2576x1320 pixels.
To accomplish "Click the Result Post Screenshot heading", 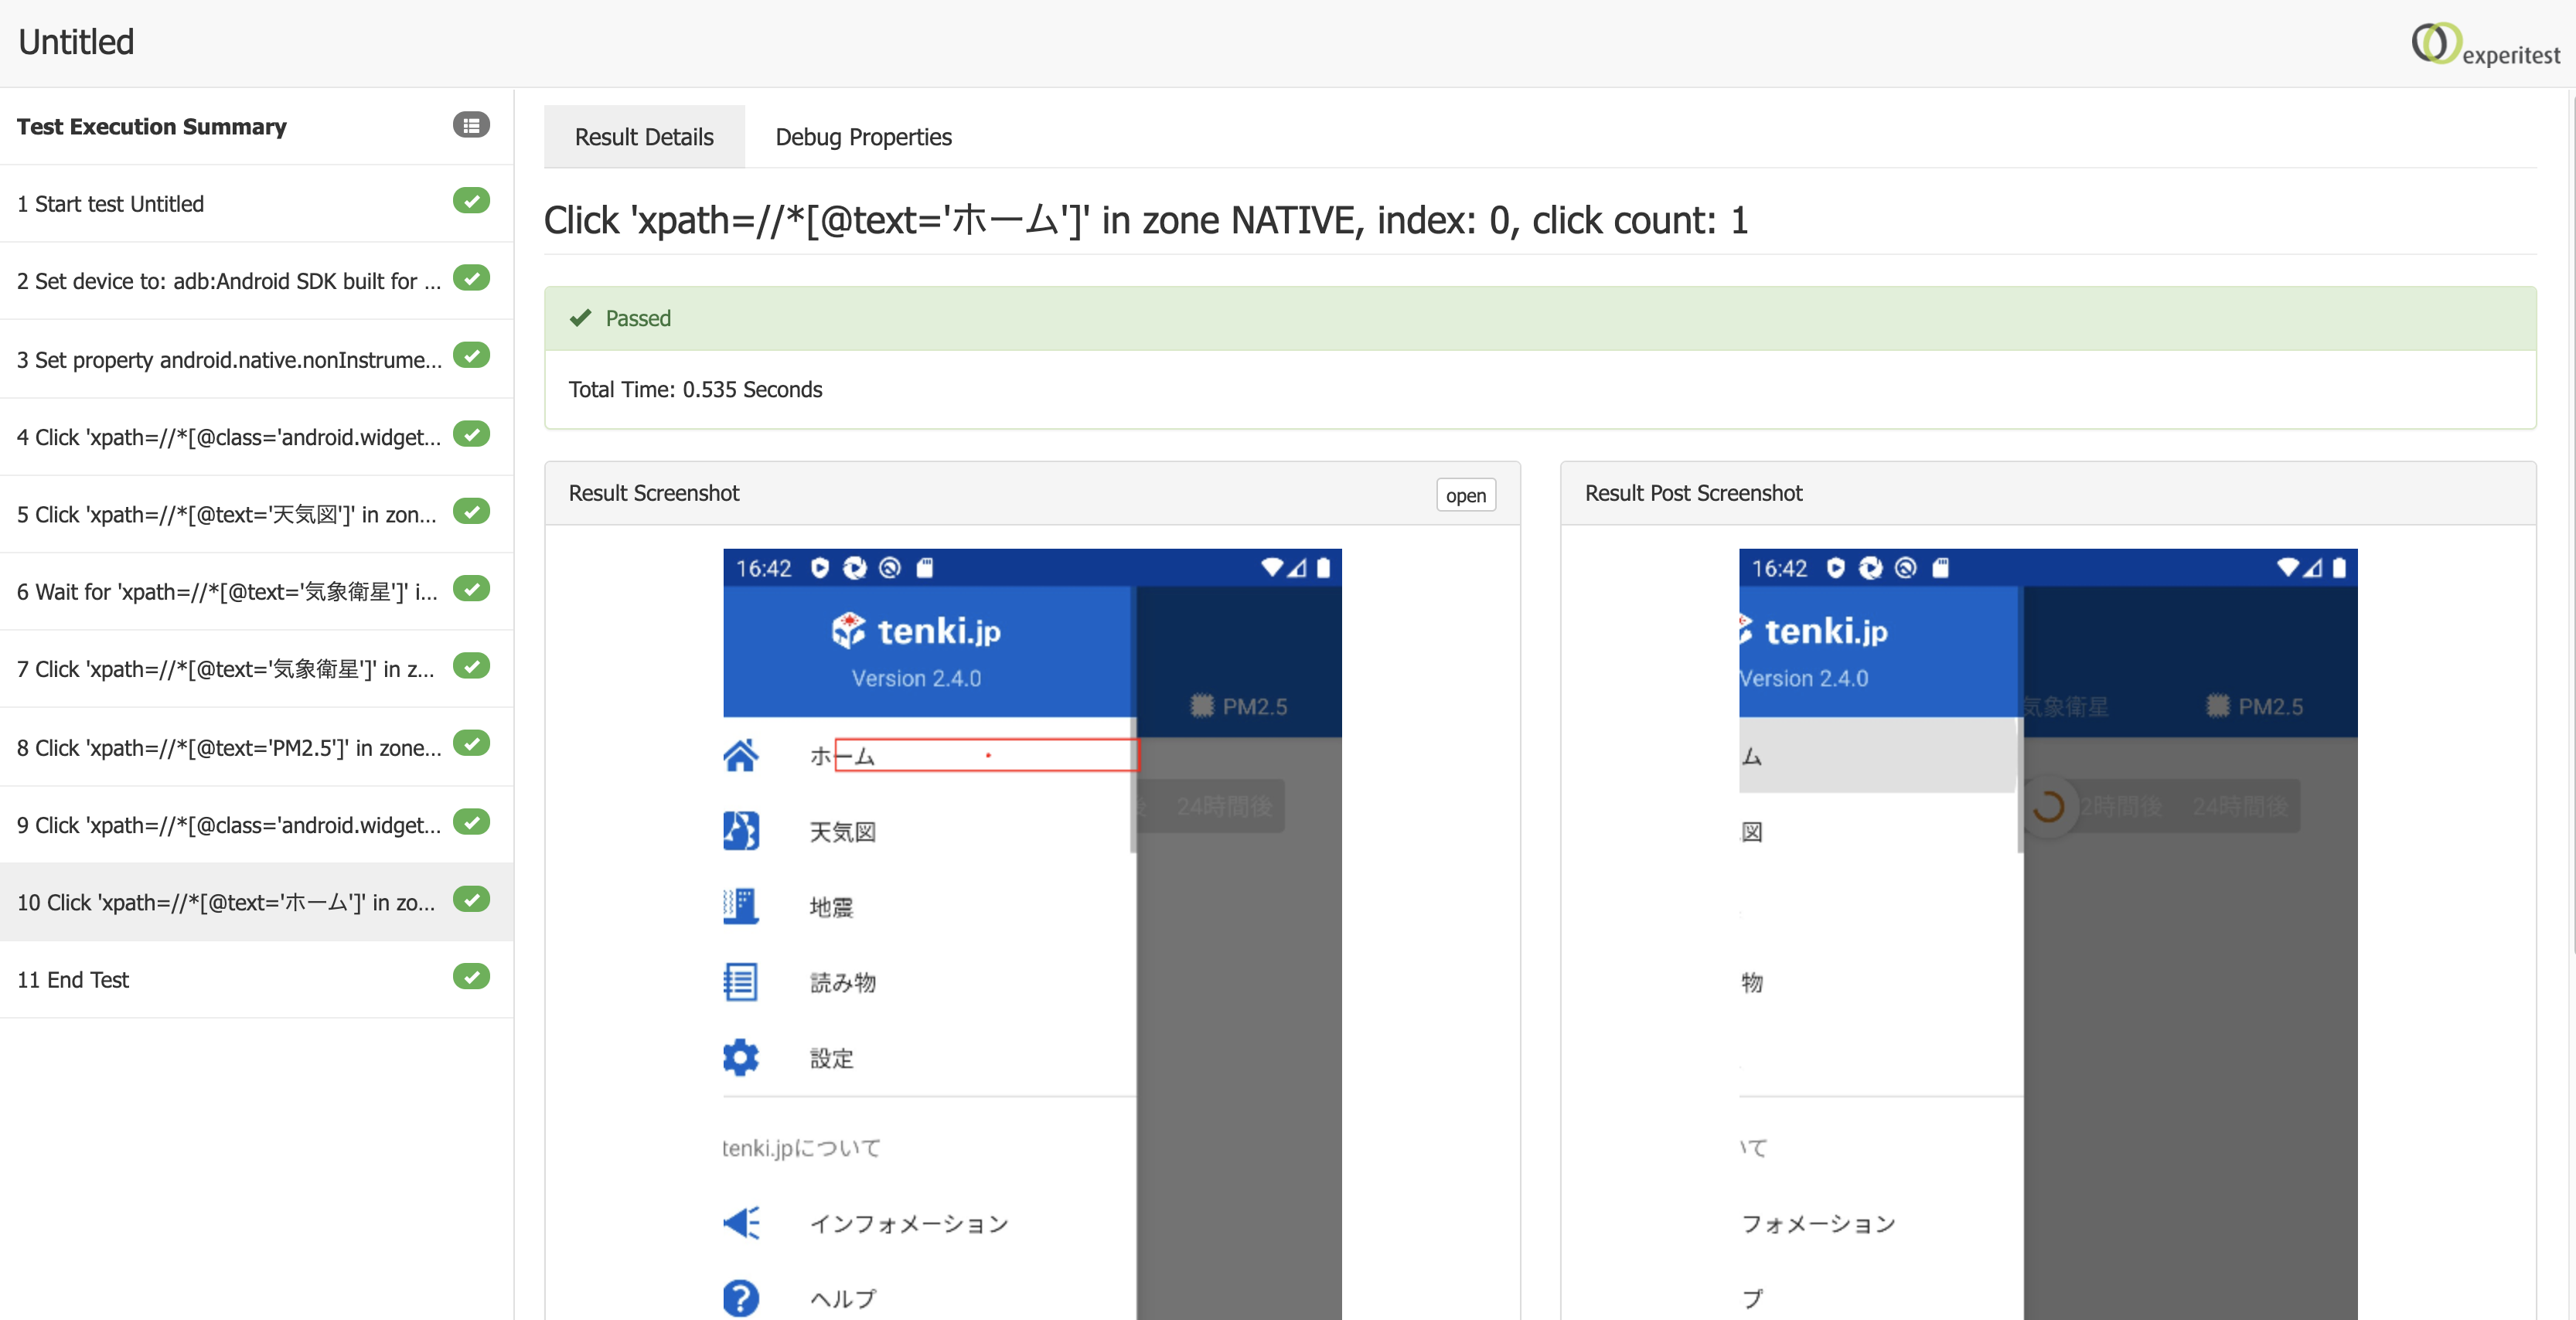I will 1693,493.
